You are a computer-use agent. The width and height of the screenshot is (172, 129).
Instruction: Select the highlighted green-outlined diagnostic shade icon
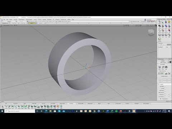coord(159,39)
